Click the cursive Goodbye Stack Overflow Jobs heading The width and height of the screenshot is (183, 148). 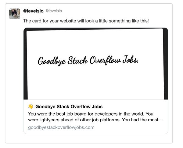pos(88,60)
